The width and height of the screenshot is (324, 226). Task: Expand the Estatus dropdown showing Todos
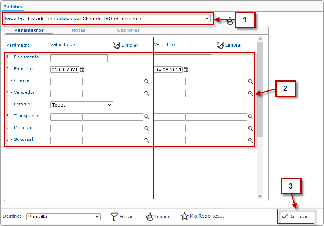coord(110,105)
